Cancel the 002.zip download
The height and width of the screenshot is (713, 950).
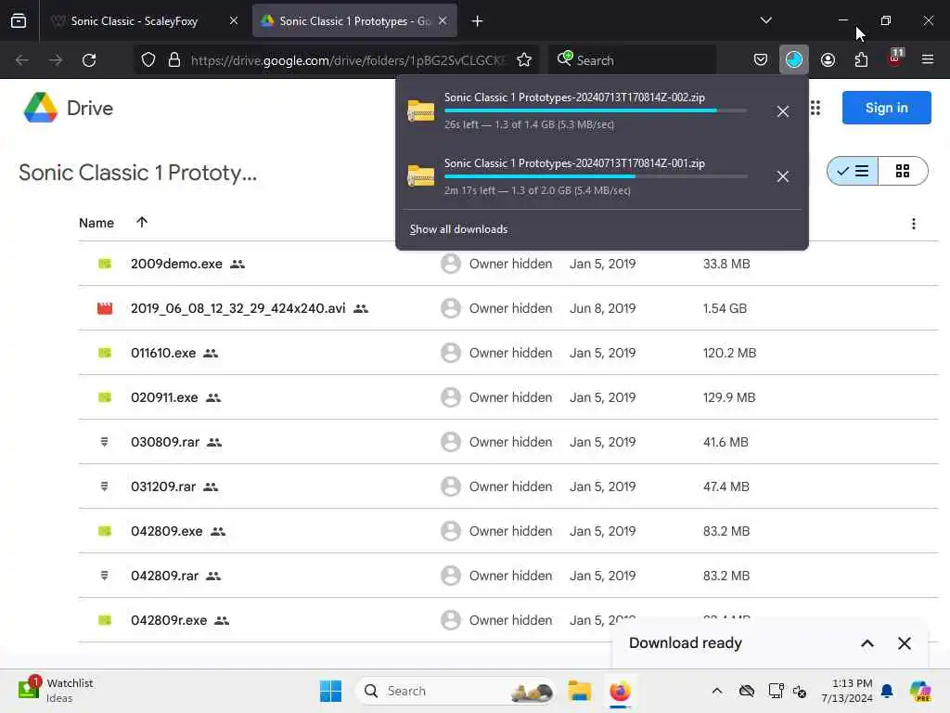pyautogui.click(x=783, y=111)
